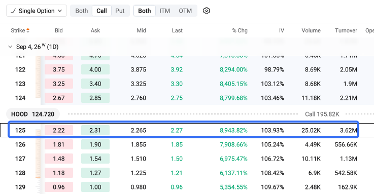
Task: Click percent change 8,405.15%
Action: pos(233,84)
